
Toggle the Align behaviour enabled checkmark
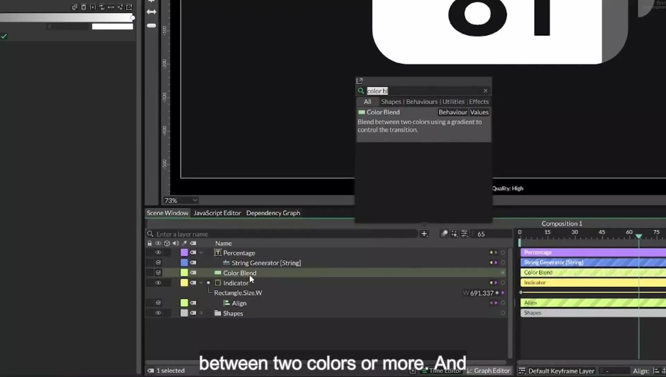158,303
